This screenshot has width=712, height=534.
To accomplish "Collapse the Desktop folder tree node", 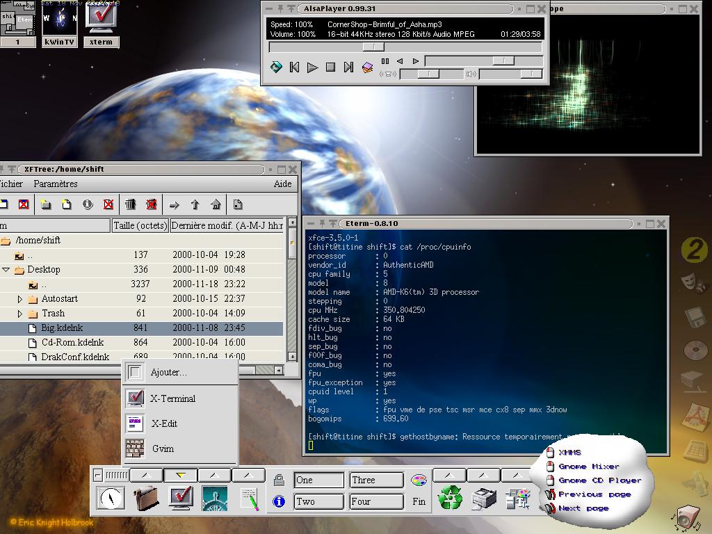I will tap(6, 270).
